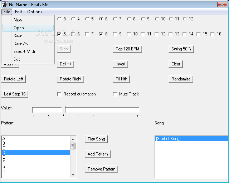Click the Randomize button
Image resolution: width=229 pixels, height=183 pixels.
pos(181,79)
